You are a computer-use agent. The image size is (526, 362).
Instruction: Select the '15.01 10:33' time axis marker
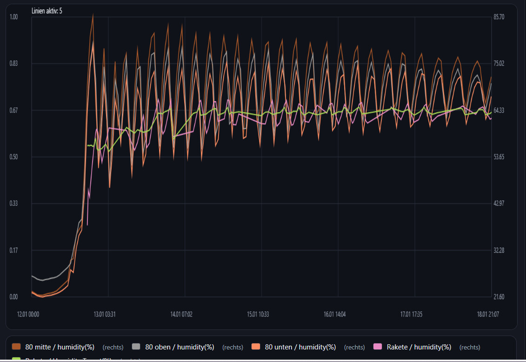[258, 315]
